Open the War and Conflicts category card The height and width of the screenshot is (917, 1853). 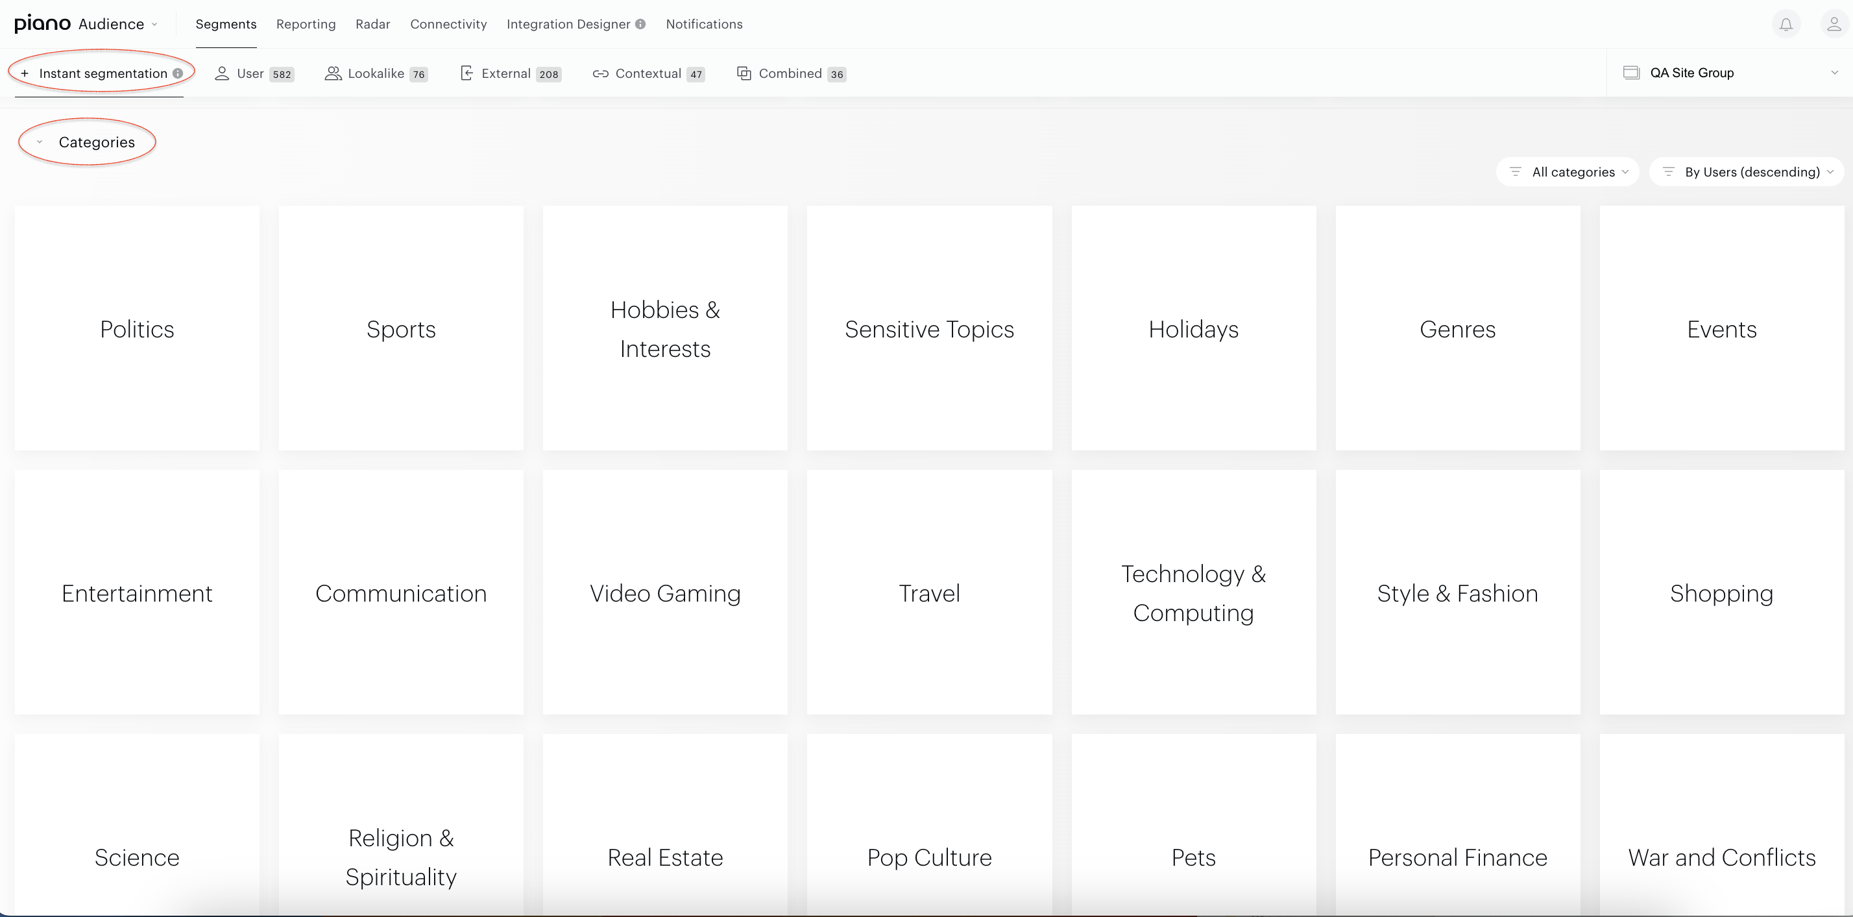pyautogui.click(x=1721, y=825)
